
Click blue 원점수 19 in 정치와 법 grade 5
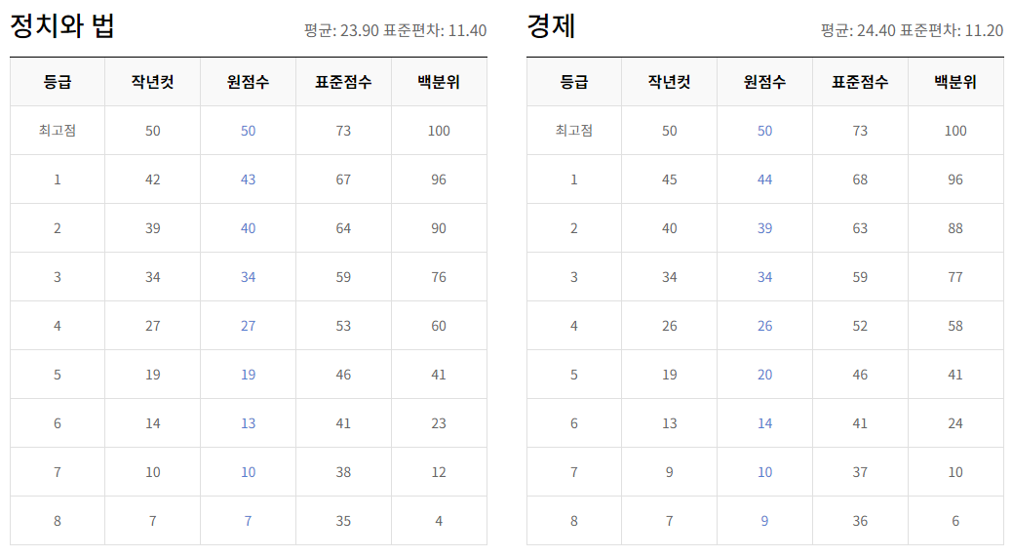[248, 375]
